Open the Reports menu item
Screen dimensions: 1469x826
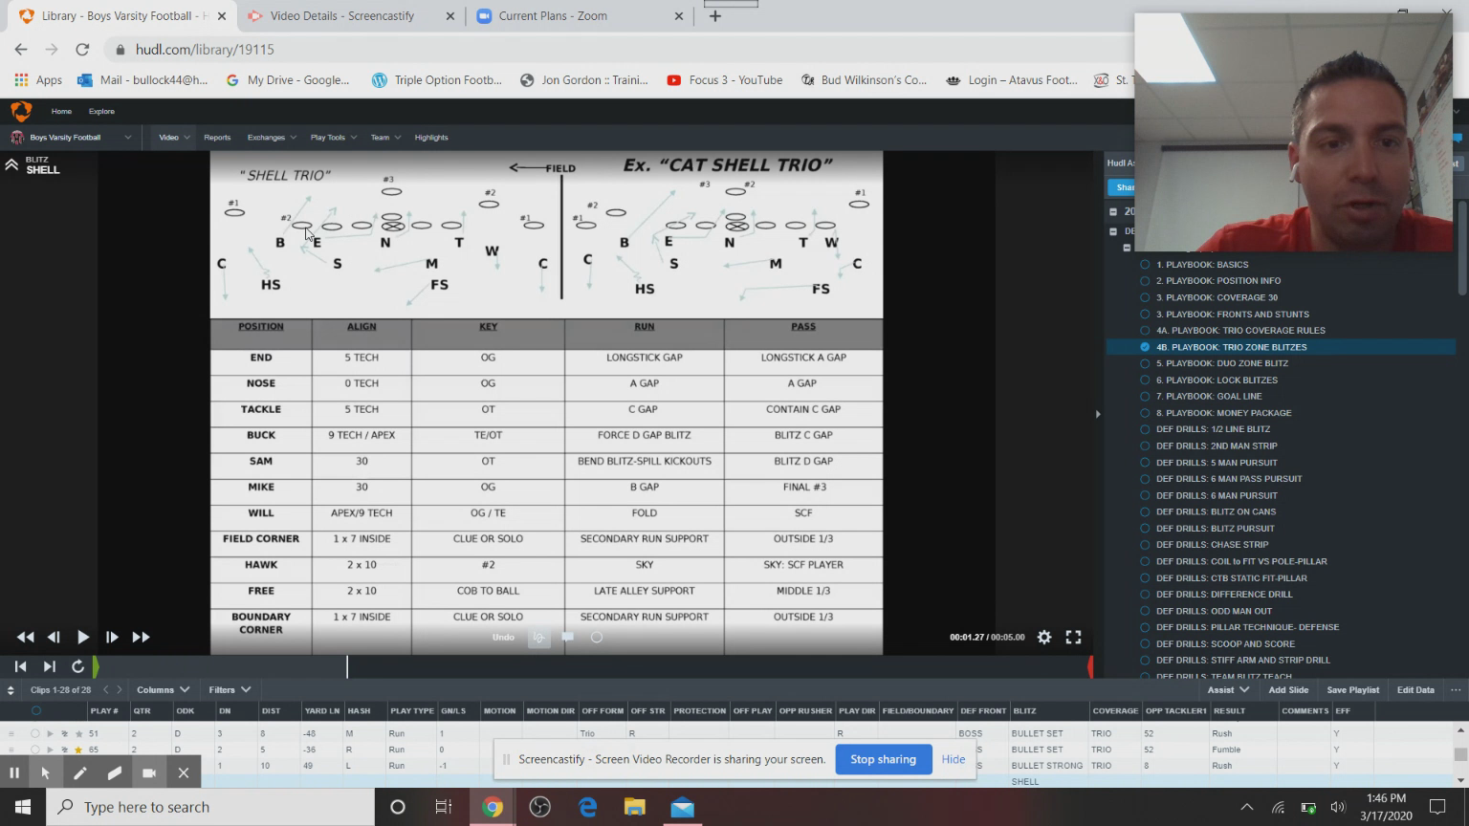[x=217, y=138]
